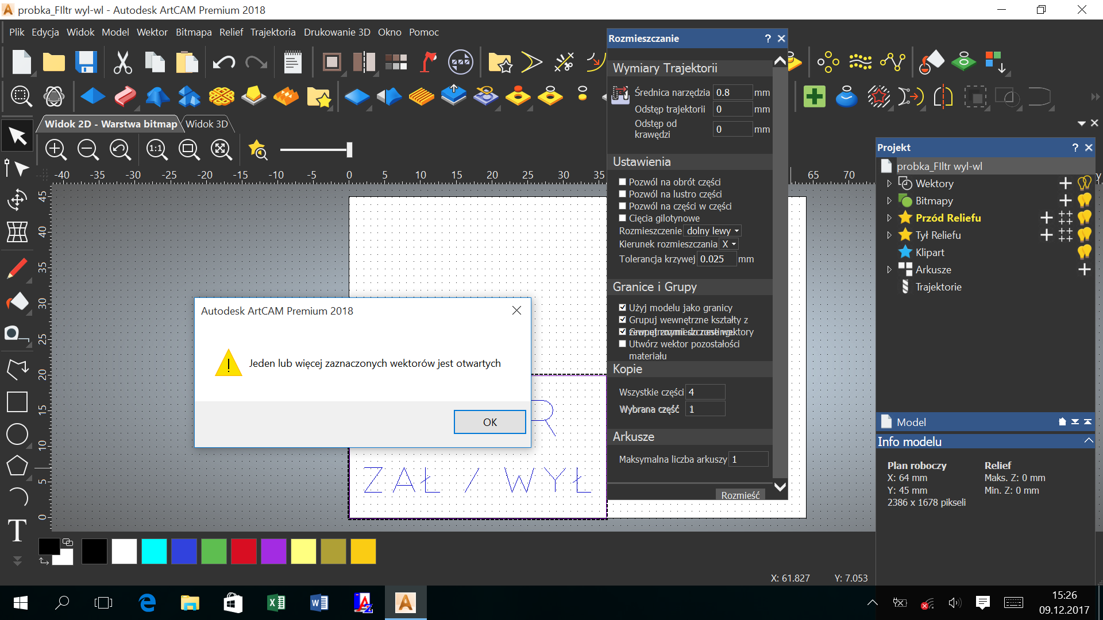This screenshot has width=1103, height=620.
Task: Uncheck Grupuj wewnętrzne kształty checkbox
Action: point(622,320)
